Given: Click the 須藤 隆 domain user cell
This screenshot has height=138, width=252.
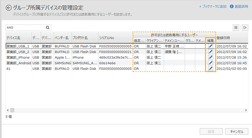Looking at the screenshot, I should coord(174,52).
